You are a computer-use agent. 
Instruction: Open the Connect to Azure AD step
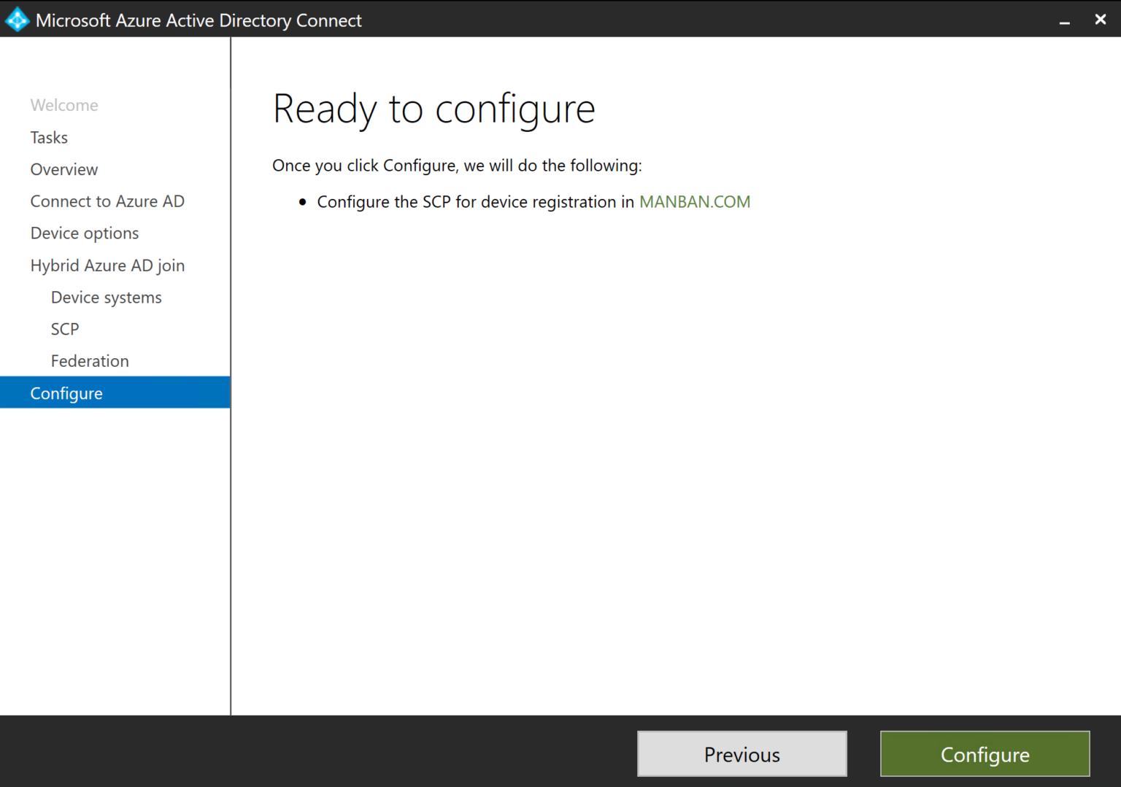(107, 201)
